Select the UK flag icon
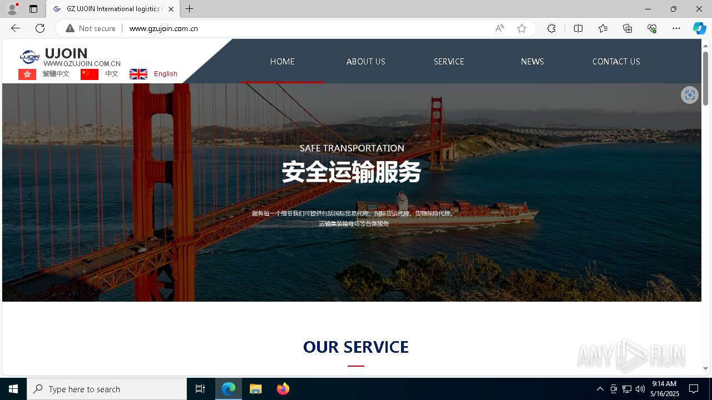 coord(139,74)
